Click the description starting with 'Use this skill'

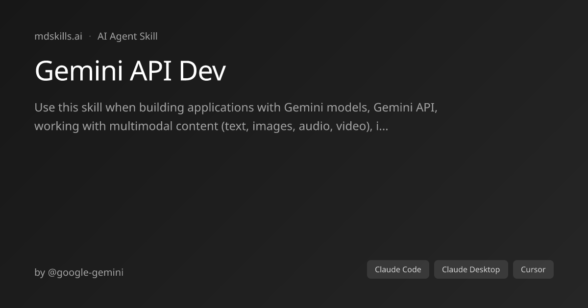pyautogui.click(x=236, y=117)
